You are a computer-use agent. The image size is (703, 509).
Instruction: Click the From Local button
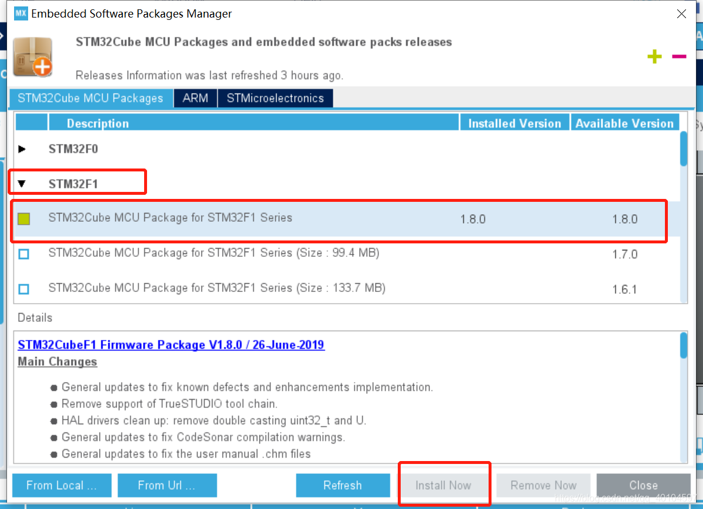click(62, 485)
